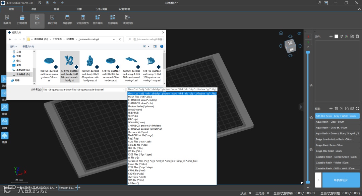Image resolution: width=362 pixels, height=196 pixels.
Task: Delete file using trash icon in 文件 panel
Action: click(357, 36)
